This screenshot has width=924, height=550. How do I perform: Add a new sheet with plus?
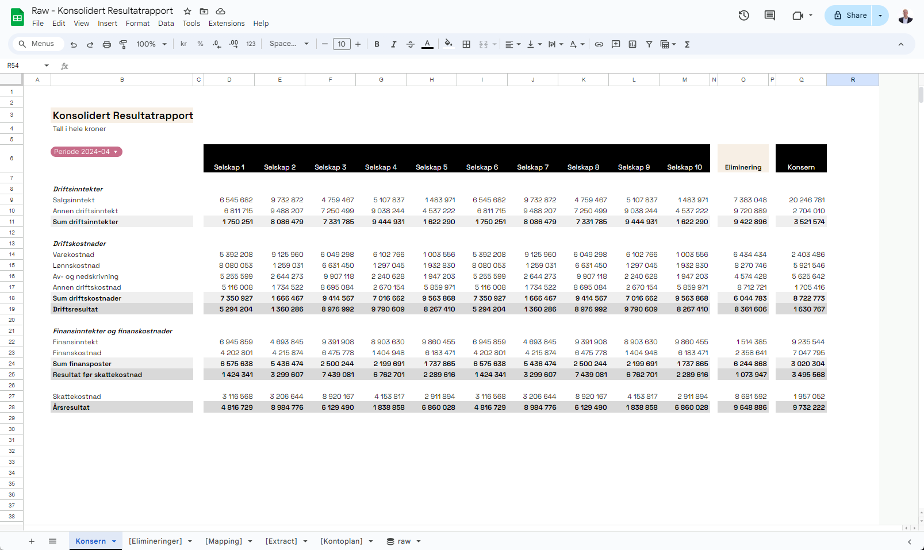click(32, 541)
